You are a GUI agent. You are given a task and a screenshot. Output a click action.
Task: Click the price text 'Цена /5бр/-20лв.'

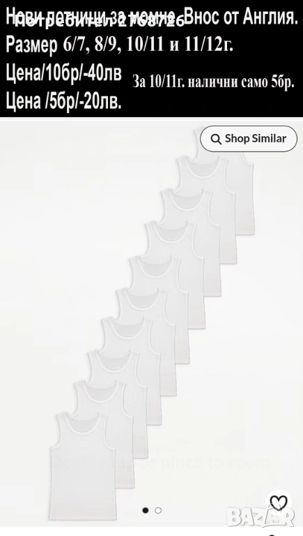coord(64,101)
